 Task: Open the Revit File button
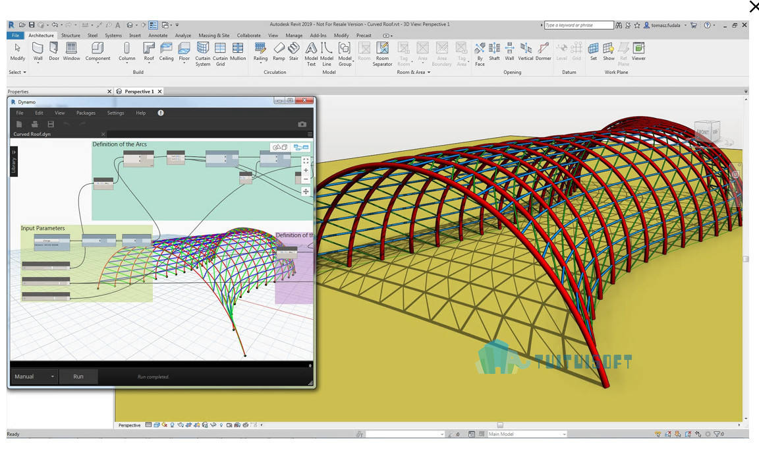point(16,36)
